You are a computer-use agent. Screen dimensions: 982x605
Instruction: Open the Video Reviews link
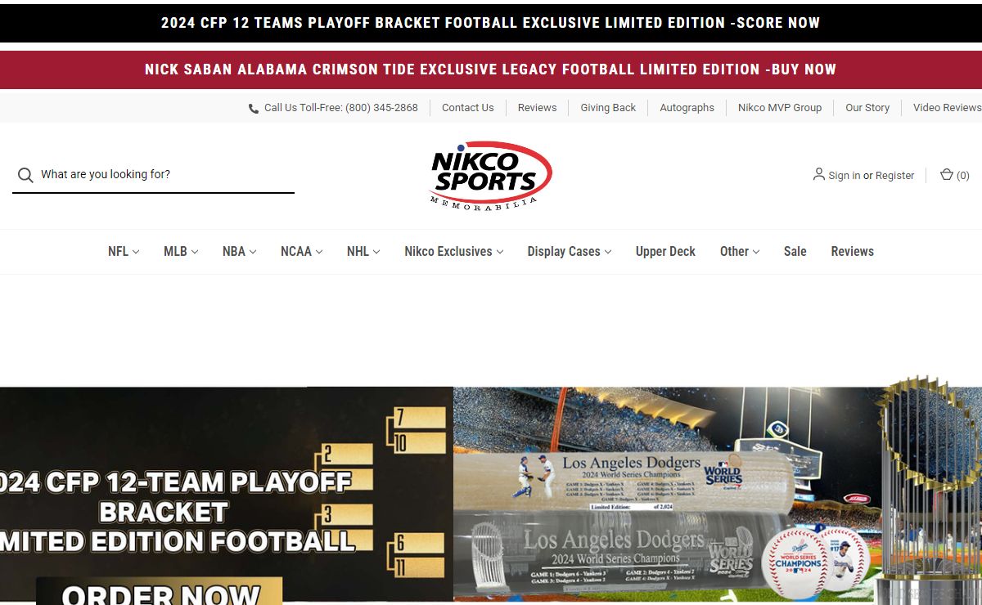(x=947, y=108)
